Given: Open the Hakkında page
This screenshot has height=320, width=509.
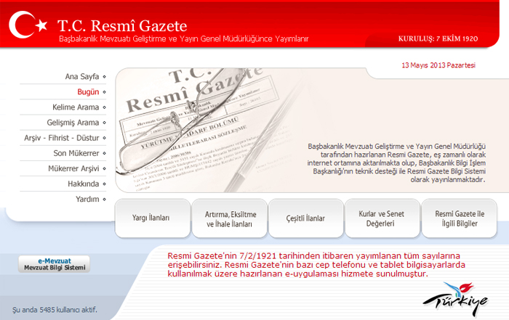Looking at the screenshot, I should (x=84, y=184).
